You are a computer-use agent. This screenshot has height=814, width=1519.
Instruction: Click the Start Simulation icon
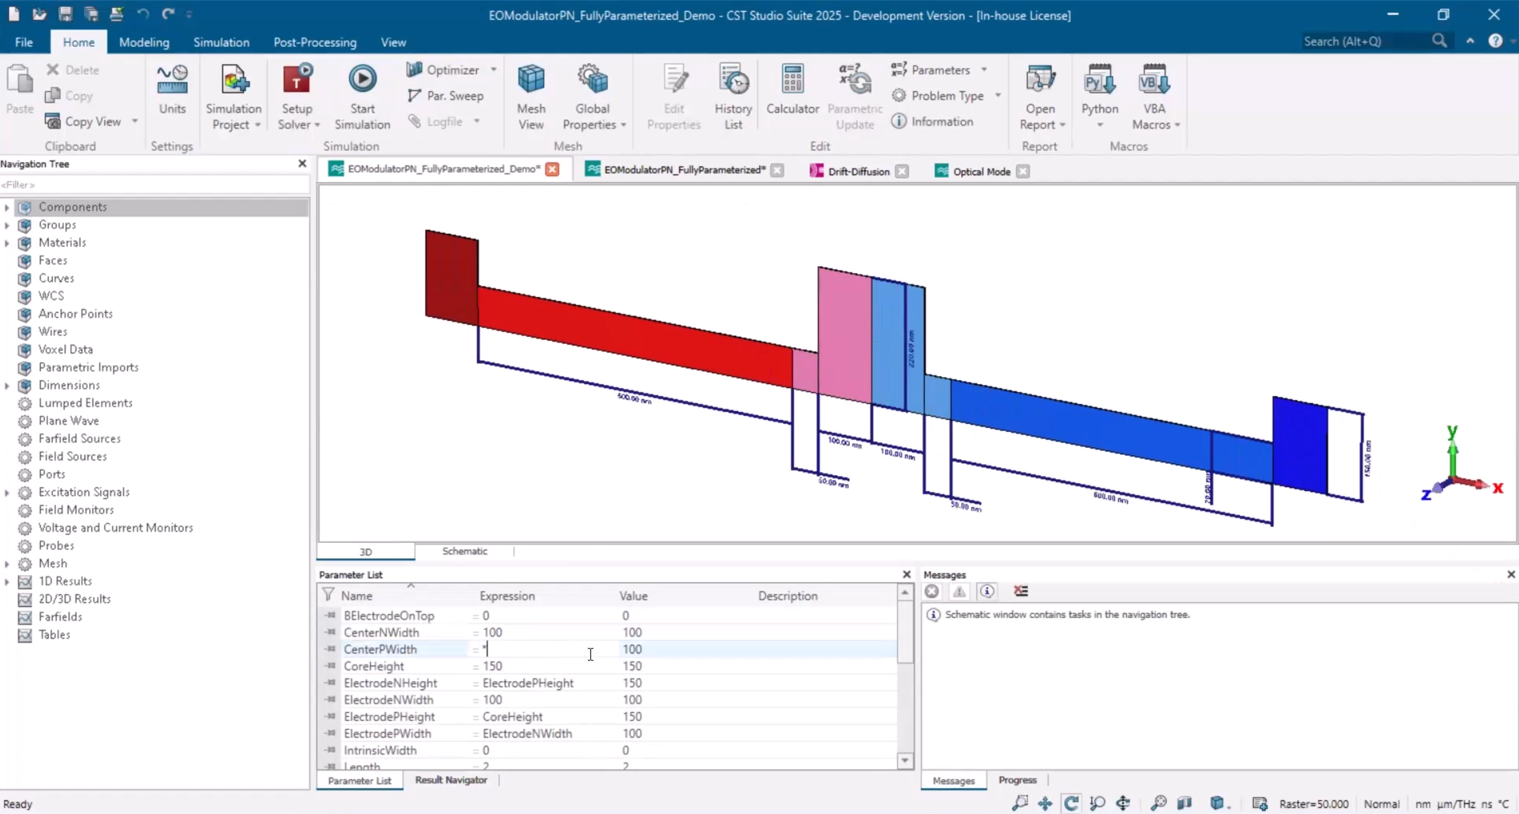point(362,80)
